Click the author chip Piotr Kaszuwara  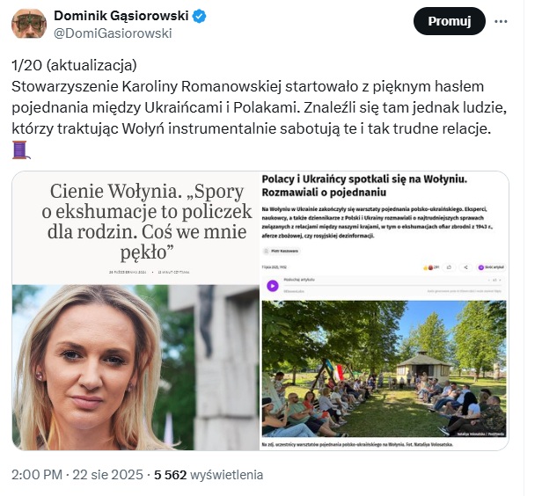(x=282, y=251)
